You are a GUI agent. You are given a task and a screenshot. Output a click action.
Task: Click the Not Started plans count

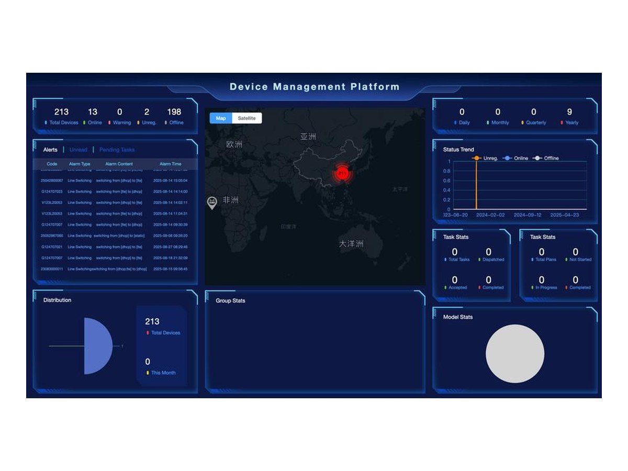click(x=576, y=252)
